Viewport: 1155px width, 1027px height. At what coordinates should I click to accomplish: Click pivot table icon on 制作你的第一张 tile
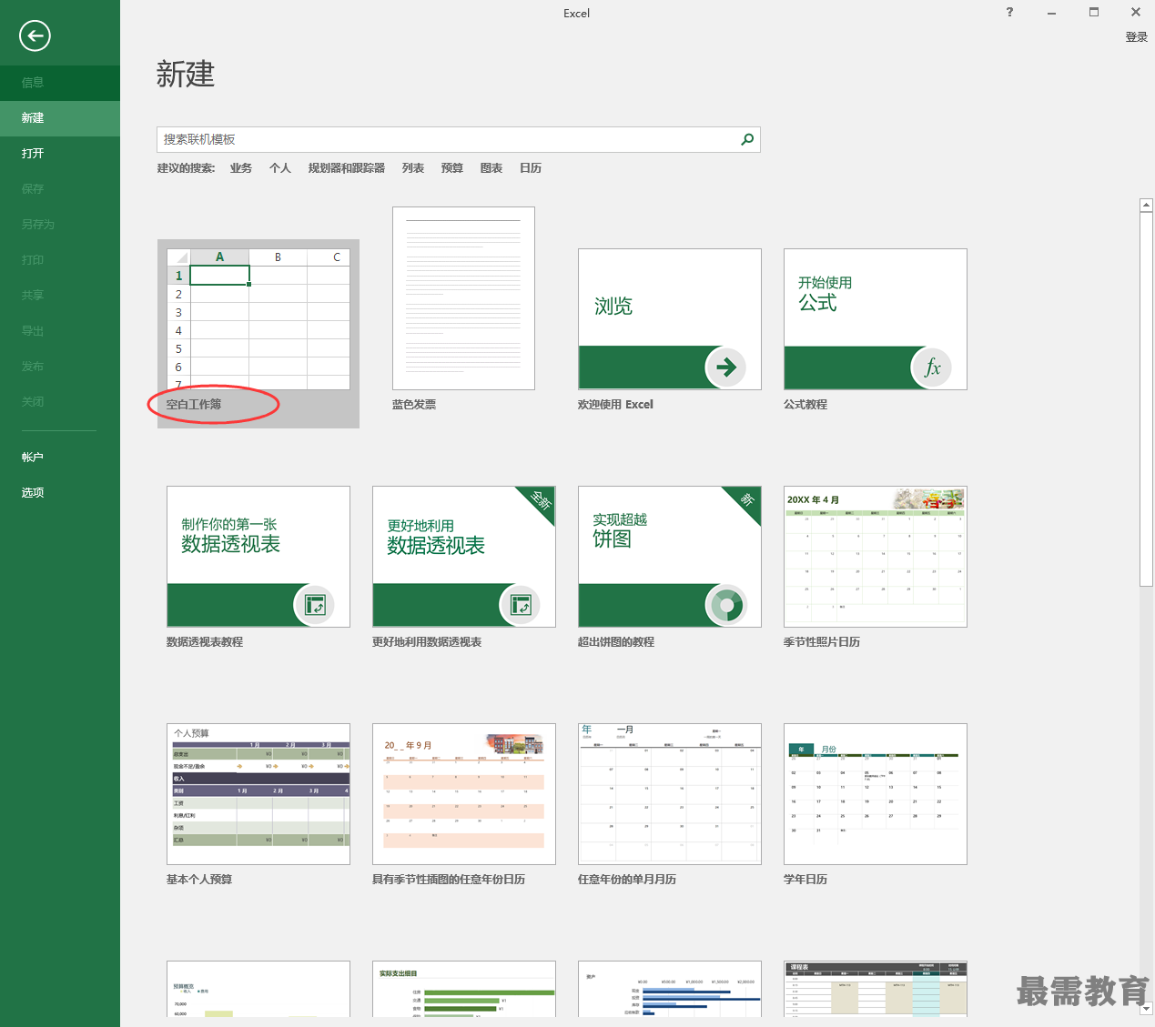tap(314, 605)
